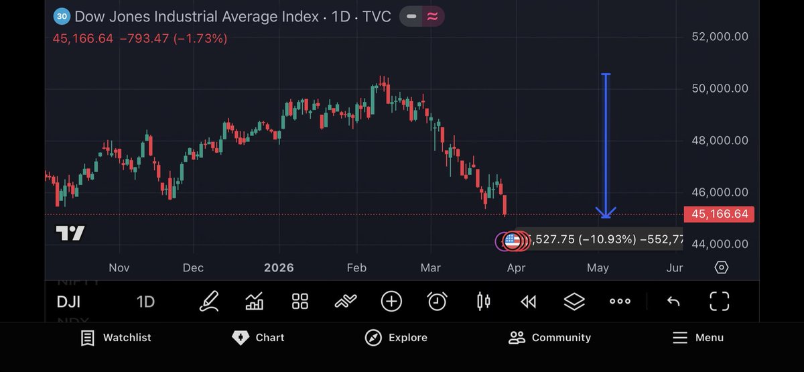The width and height of the screenshot is (804, 372).
Task: Collapse legend with the dash button
Action: 411,17
